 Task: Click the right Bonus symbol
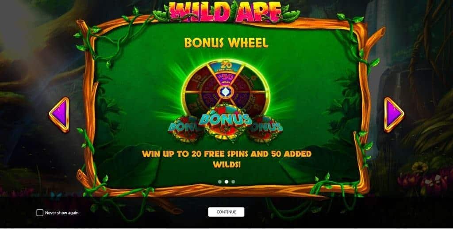[x=266, y=129]
